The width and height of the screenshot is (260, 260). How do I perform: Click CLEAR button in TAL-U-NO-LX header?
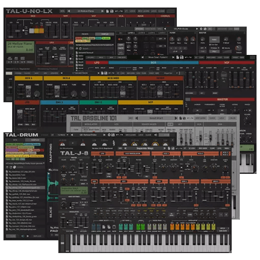pyautogui.click(x=161, y=11)
